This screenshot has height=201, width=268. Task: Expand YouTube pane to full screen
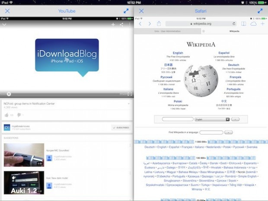coord(126,11)
